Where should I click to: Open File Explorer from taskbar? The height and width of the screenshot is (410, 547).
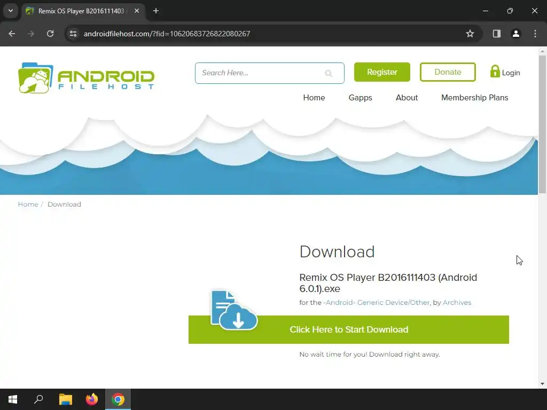tap(65, 399)
